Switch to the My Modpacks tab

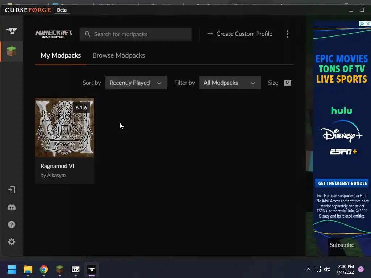click(61, 55)
